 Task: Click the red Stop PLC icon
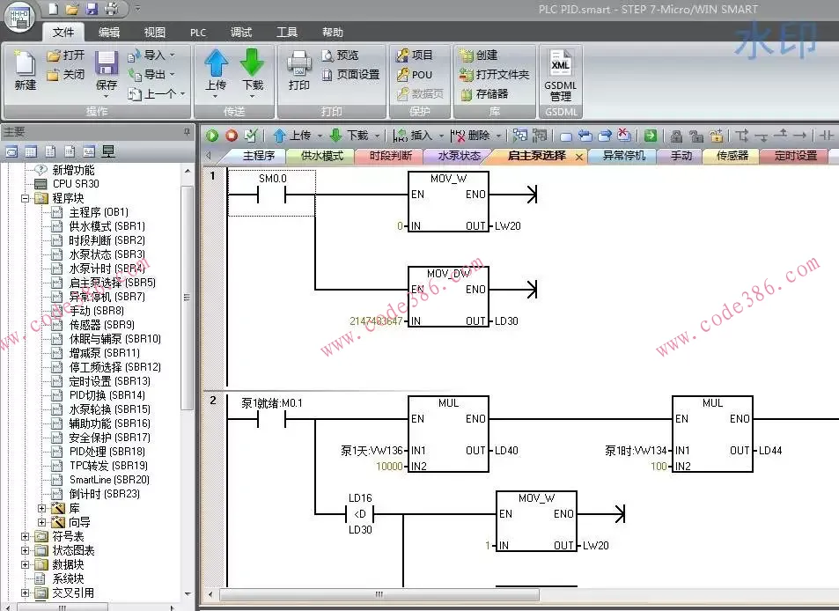click(x=232, y=136)
